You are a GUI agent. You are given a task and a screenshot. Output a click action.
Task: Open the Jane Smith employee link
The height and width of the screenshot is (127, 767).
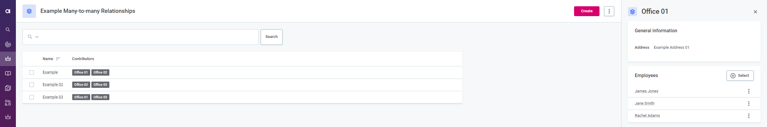click(x=644, y=103)
